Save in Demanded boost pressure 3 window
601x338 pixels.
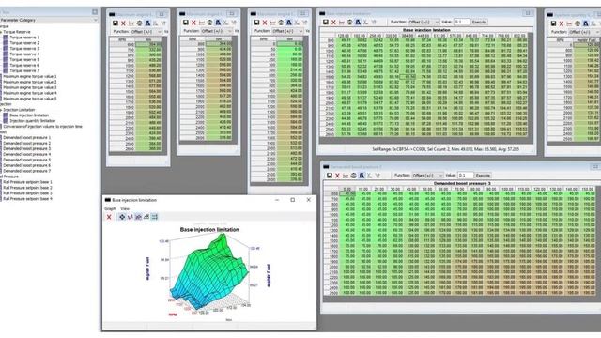[330, 176]
